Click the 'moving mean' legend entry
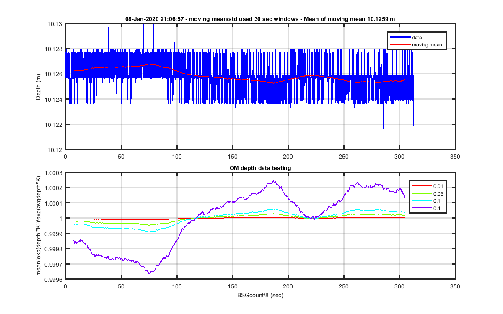The width and height of the screenshot is (503, 314). [427, 45]
